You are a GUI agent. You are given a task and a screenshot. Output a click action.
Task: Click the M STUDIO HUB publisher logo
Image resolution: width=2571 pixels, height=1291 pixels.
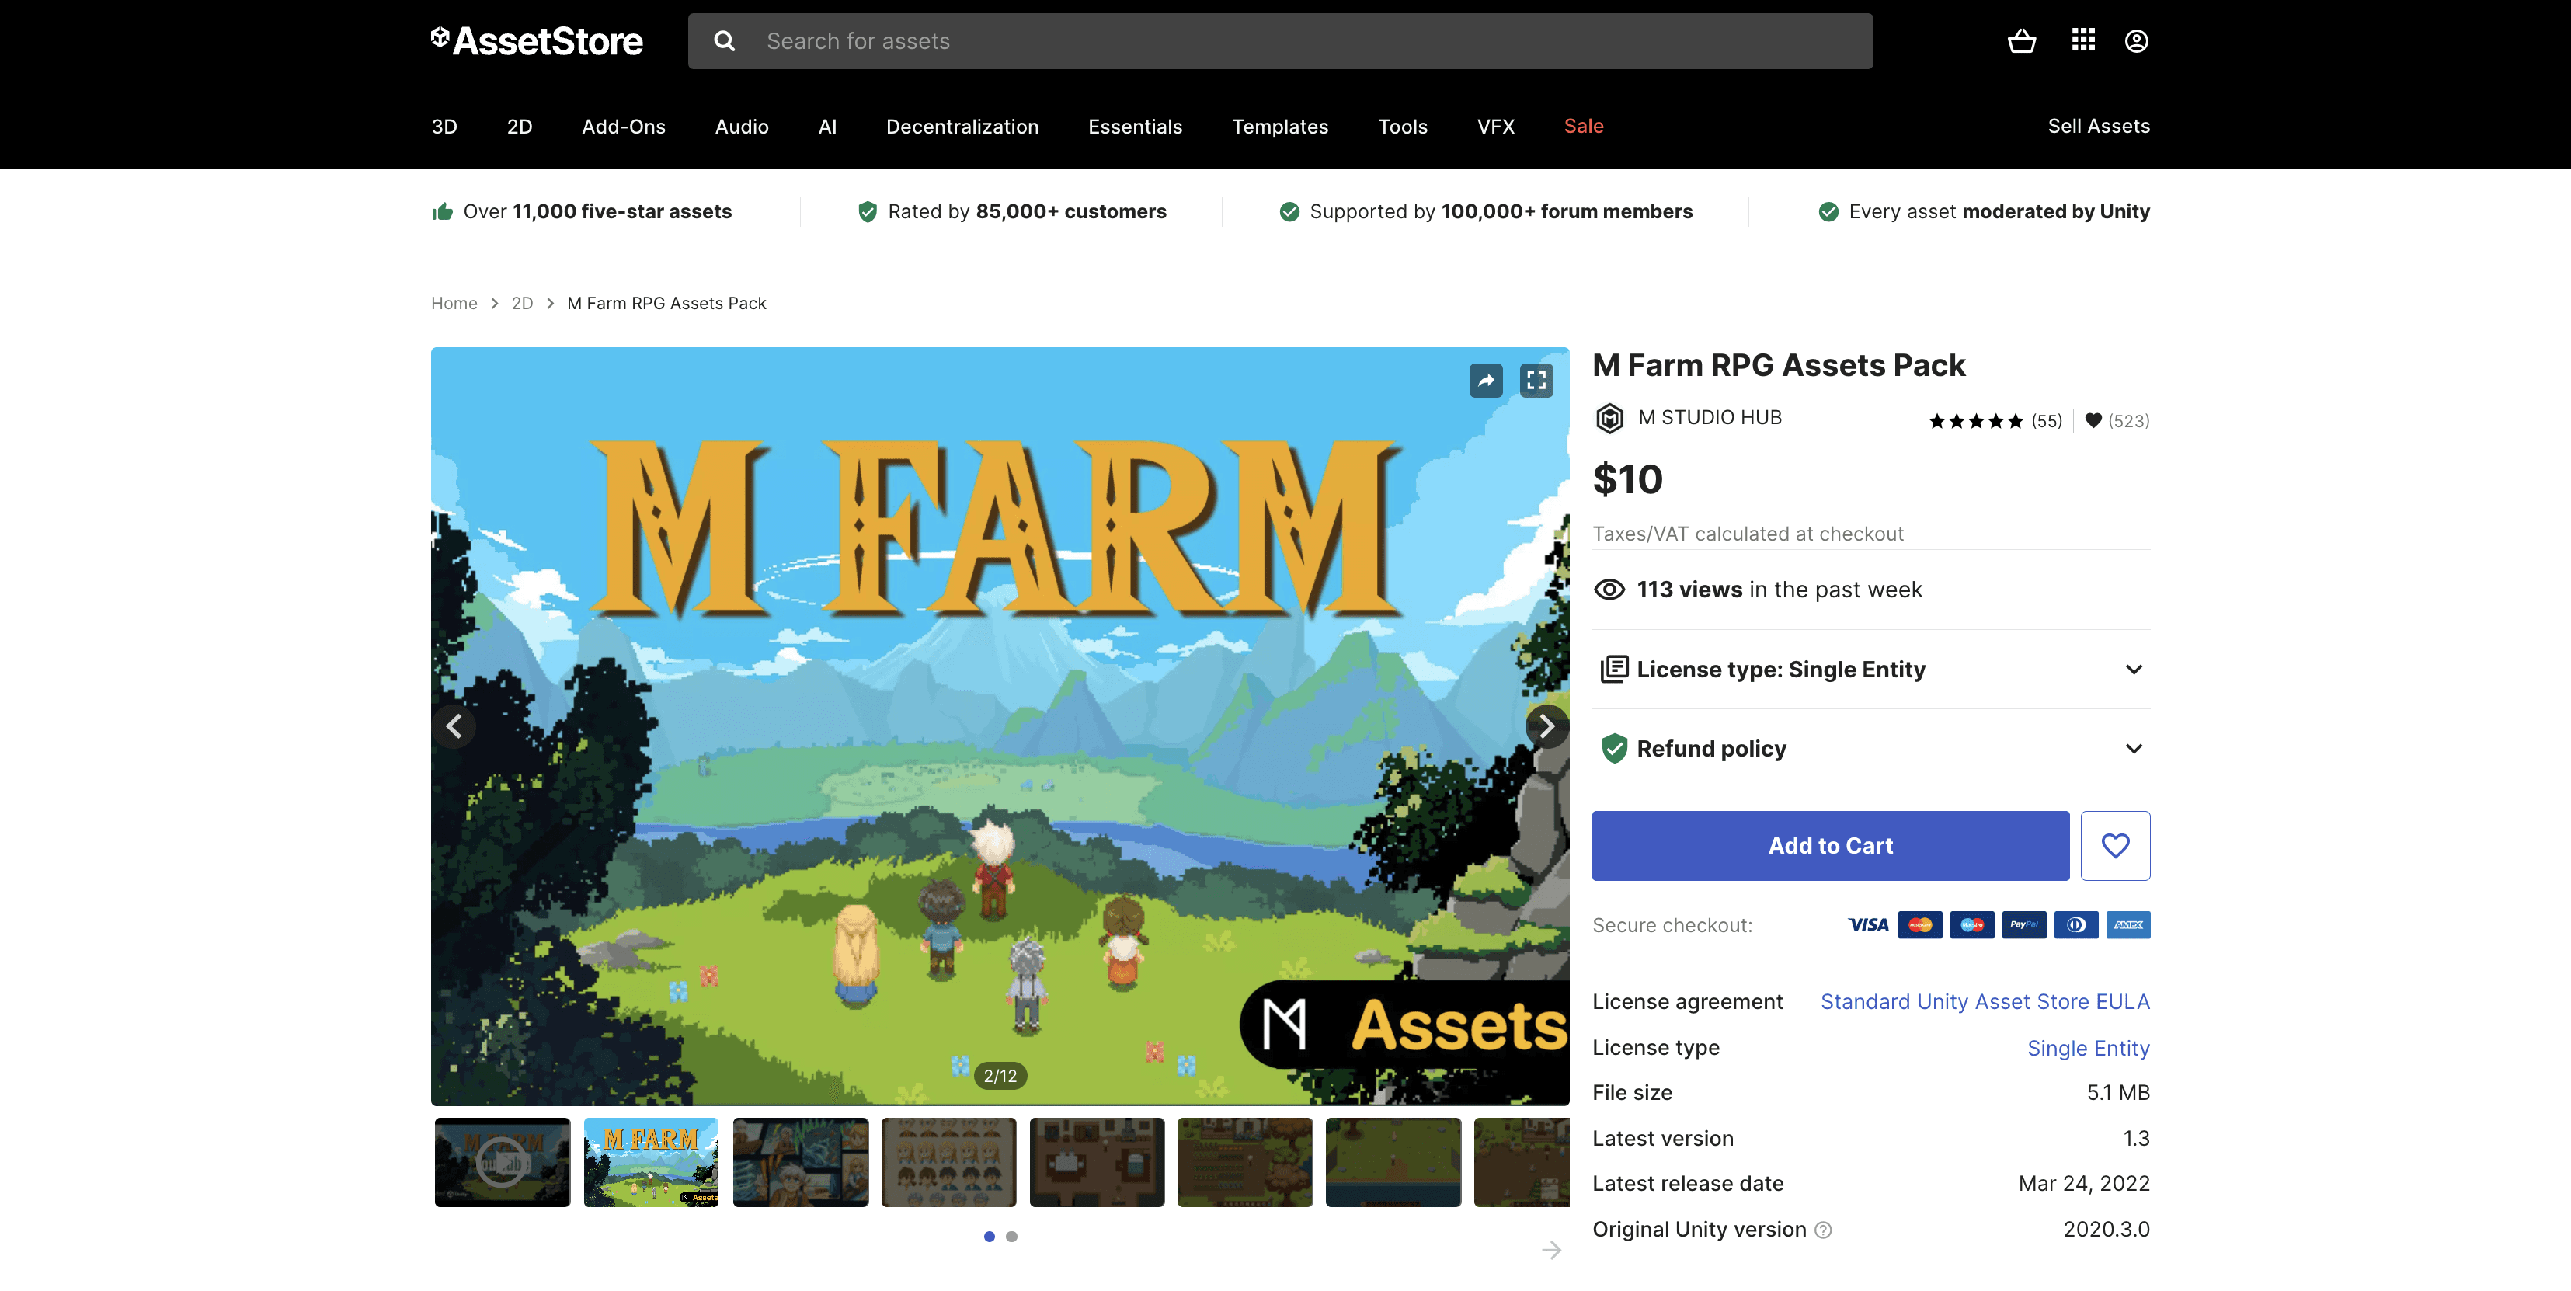point(1609,419)
